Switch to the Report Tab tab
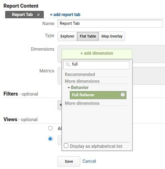 (x=22, y=14)
